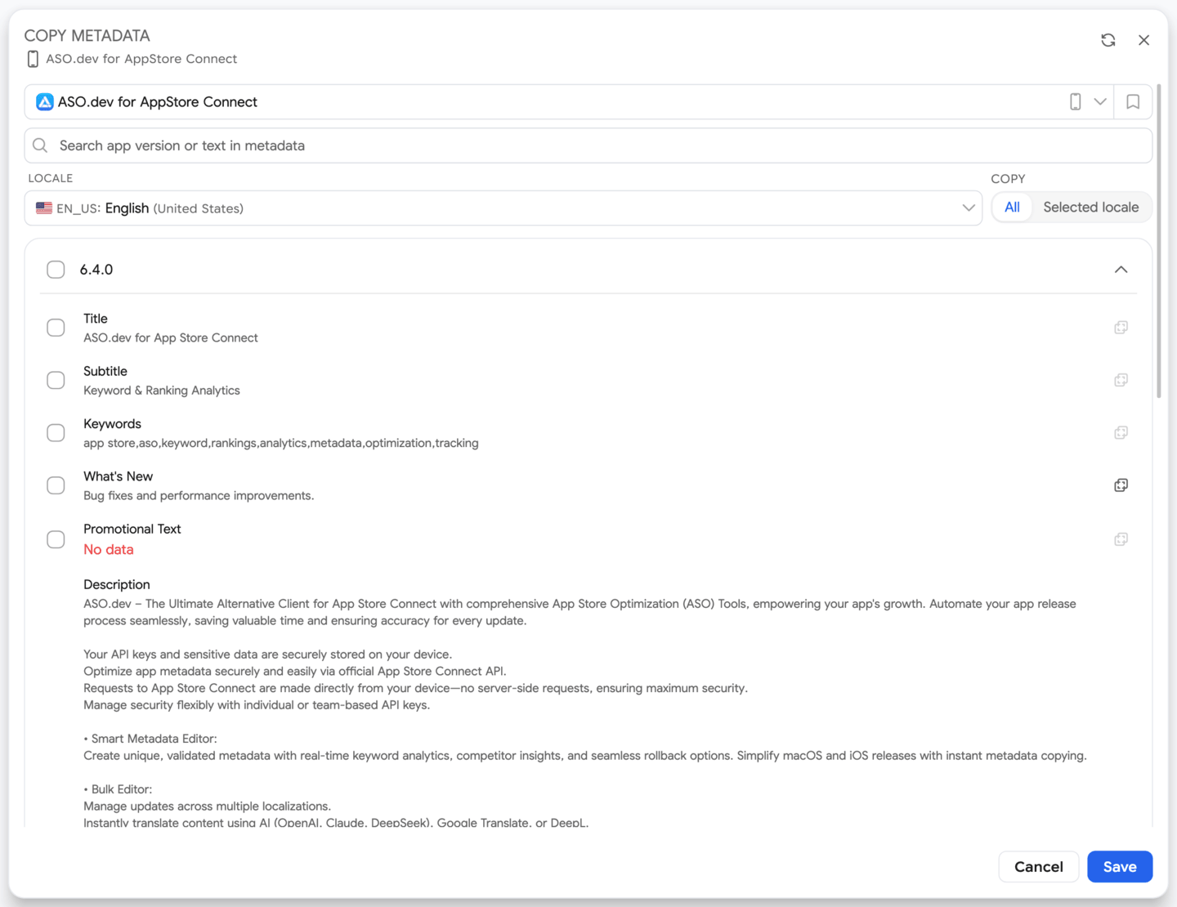Click the copy icon on the Title row
Screen dimensions: 1177x907
(x=1121, y=328)
